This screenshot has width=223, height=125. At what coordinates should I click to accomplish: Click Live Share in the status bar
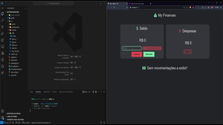click(x=26, y=123)
